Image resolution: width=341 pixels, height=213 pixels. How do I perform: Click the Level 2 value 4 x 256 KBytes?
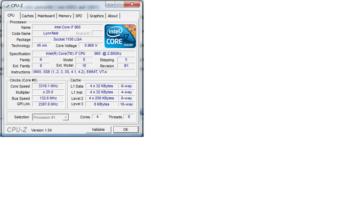(101, 98)
